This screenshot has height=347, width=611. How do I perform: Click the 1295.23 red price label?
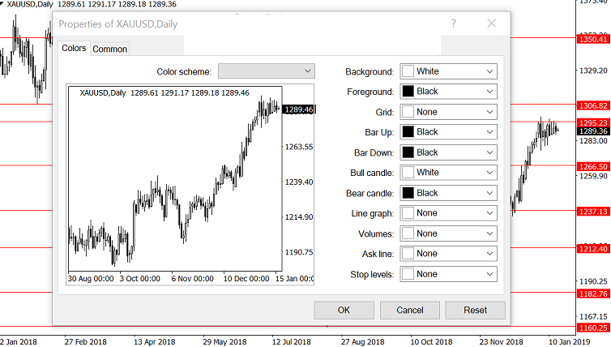[x=593, y=122]
